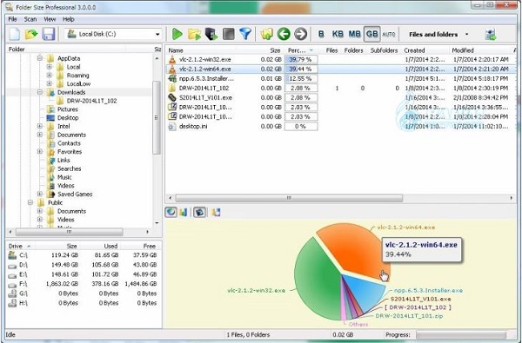
Task: Sort by the Name column header
Action: pyautogui.click(x=176, y=50)
